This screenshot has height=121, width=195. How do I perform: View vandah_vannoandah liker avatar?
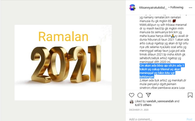tap(132, 102)
